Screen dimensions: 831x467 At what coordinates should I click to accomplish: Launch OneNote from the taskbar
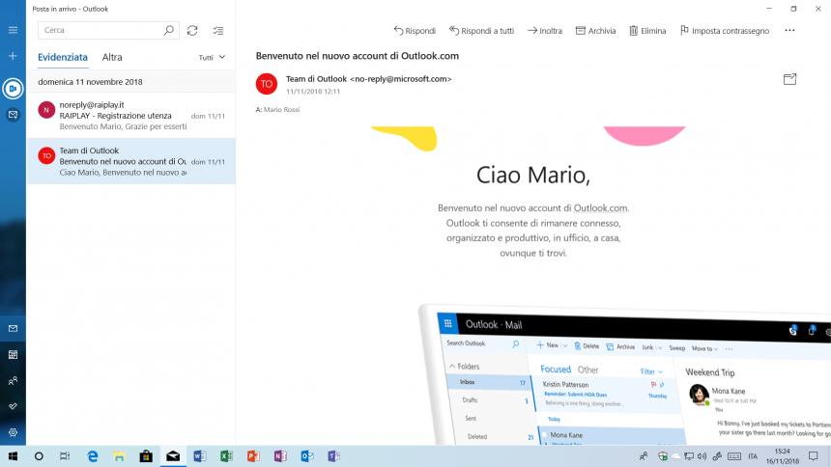click(x=280, y=455)
